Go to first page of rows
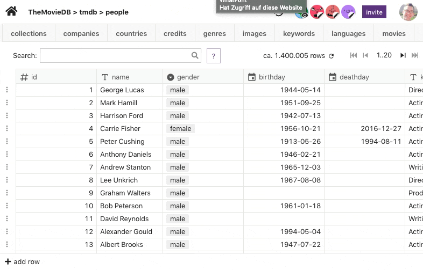This screenshot has height=270, width=423. [x=354, y=55]
